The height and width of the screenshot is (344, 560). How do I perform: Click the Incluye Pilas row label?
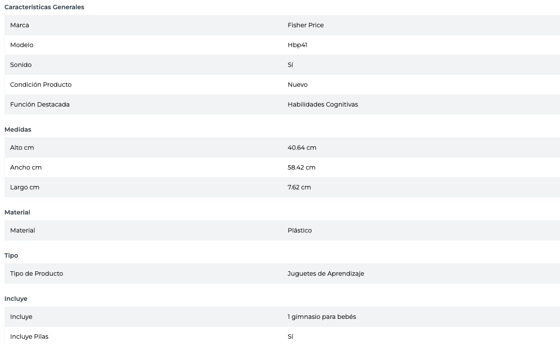coord(29,337)
